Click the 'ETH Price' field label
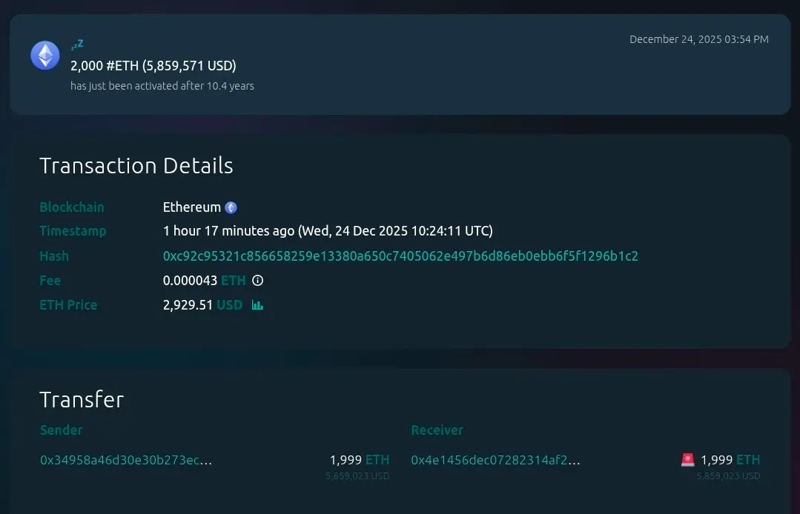Image resolution: width=800 pixels, height=514 pixels. [68, 305]
